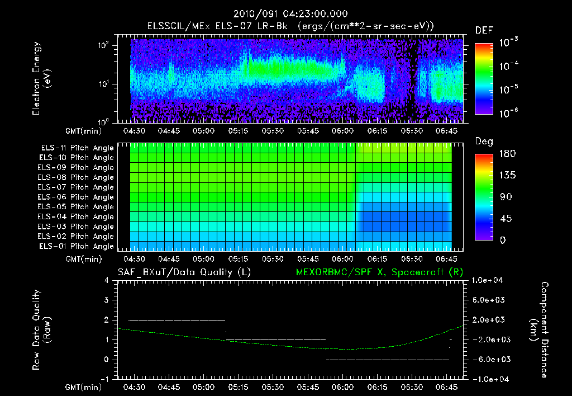Click the 'DEF' colorbar label

(x=484, y=31)
